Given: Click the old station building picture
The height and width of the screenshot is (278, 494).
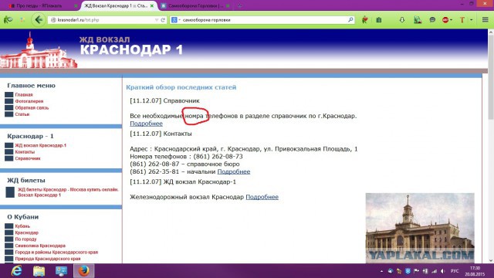Looking at the screenshot, I should point(420,228).
